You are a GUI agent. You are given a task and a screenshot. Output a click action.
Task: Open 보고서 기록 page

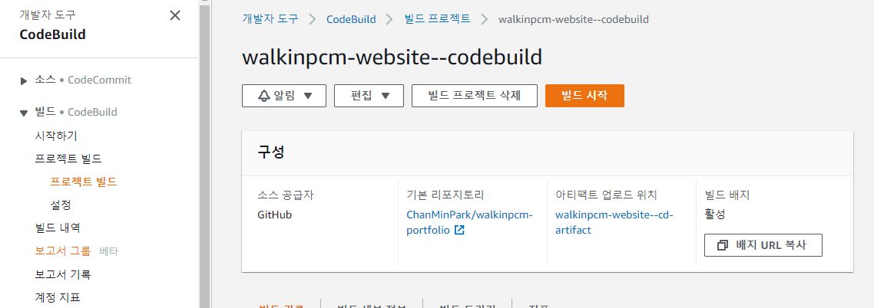(62, 274)
